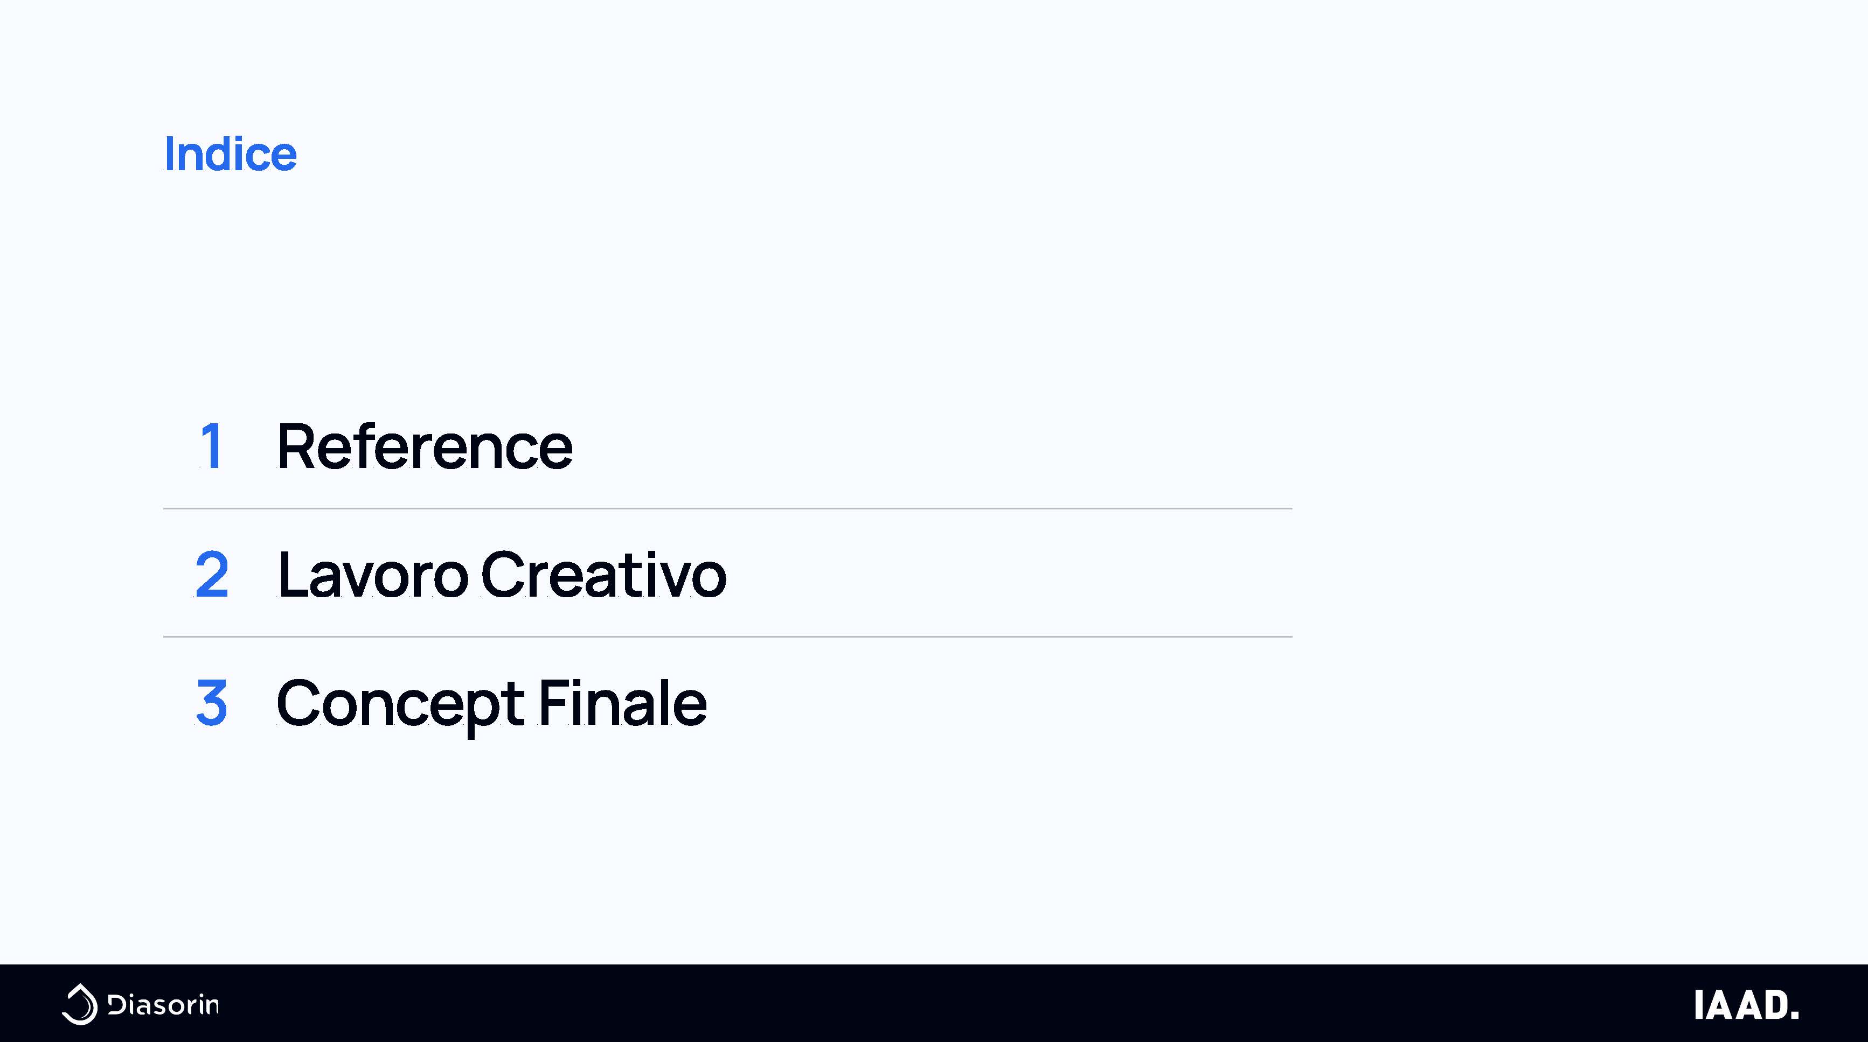Select the Diasorin wordmark text
The height and width of the screenshot is (1042, 1868).
tap(163, 1005)
